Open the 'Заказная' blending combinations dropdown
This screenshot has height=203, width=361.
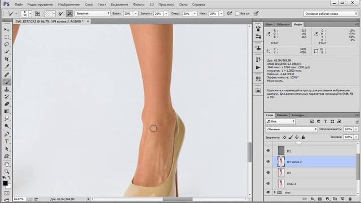pos(93,14)
